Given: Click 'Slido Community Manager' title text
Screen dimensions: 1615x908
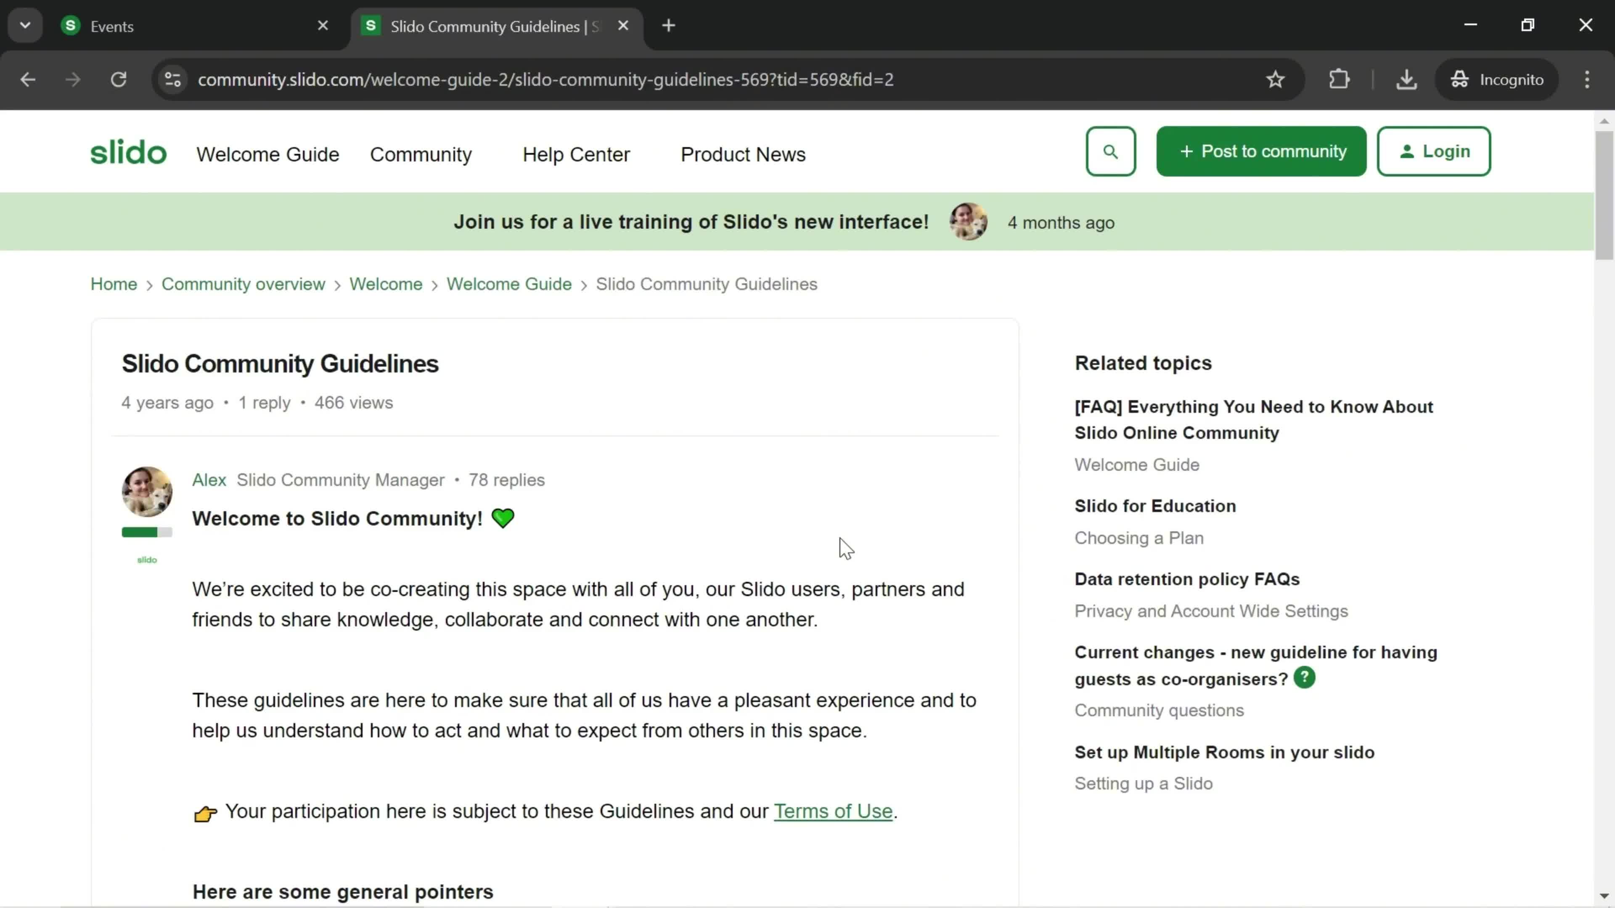Looking at the screenshot, I should click(x=340, y=480).
